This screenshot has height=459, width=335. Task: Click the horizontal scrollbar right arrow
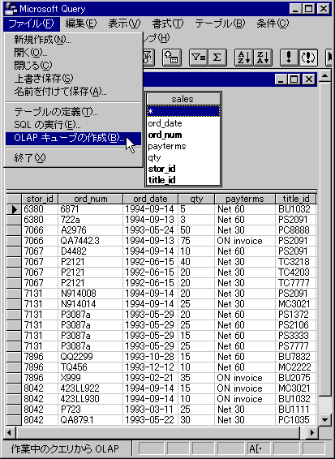coord(311,432)
